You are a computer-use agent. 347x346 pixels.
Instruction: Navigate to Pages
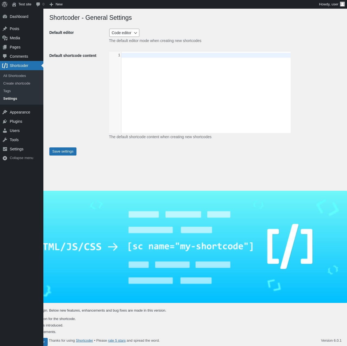coord(22,47)
